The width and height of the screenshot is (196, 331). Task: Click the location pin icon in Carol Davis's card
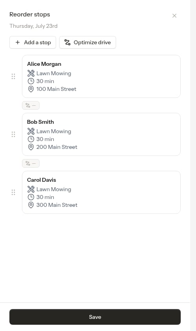[x=31, y=205]
